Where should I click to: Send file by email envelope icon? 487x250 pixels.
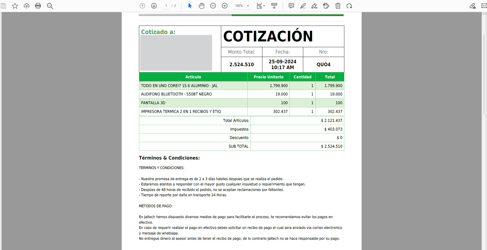pos(484,6)
